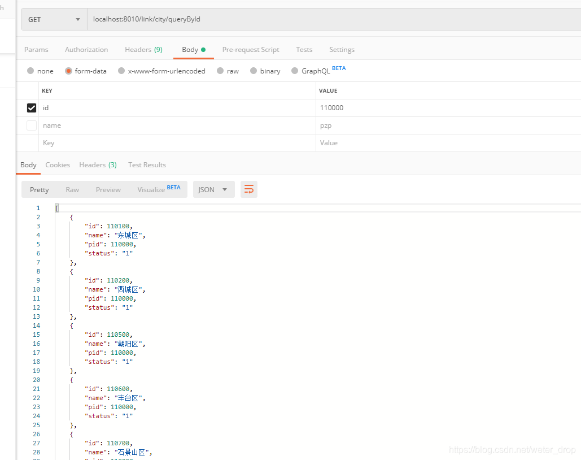Select the response Body tab
This screenshot has height=460, width=581.
pyautogui.click(x=28, y=164)
